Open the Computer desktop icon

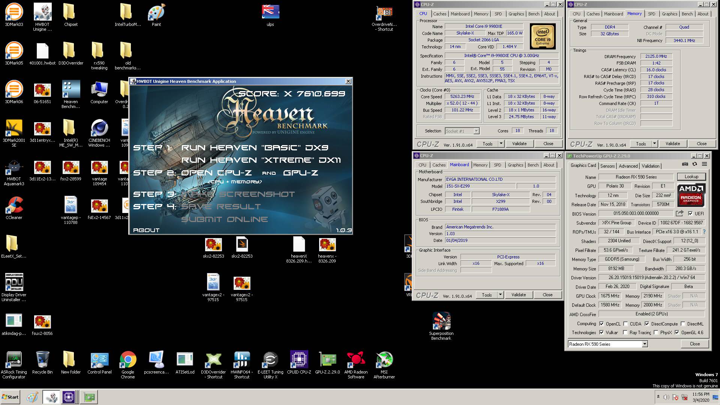coord(99,92)
